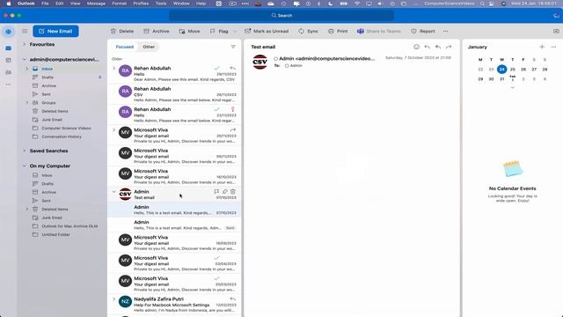
Task: Open the Message menu
Action: point(96,4)
